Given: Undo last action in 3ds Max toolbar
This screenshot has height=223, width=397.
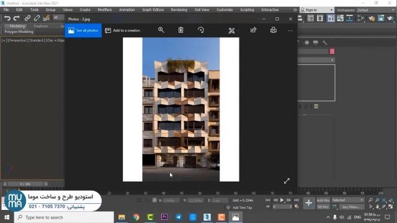Looking at the screenshot, I should (7, 18).
